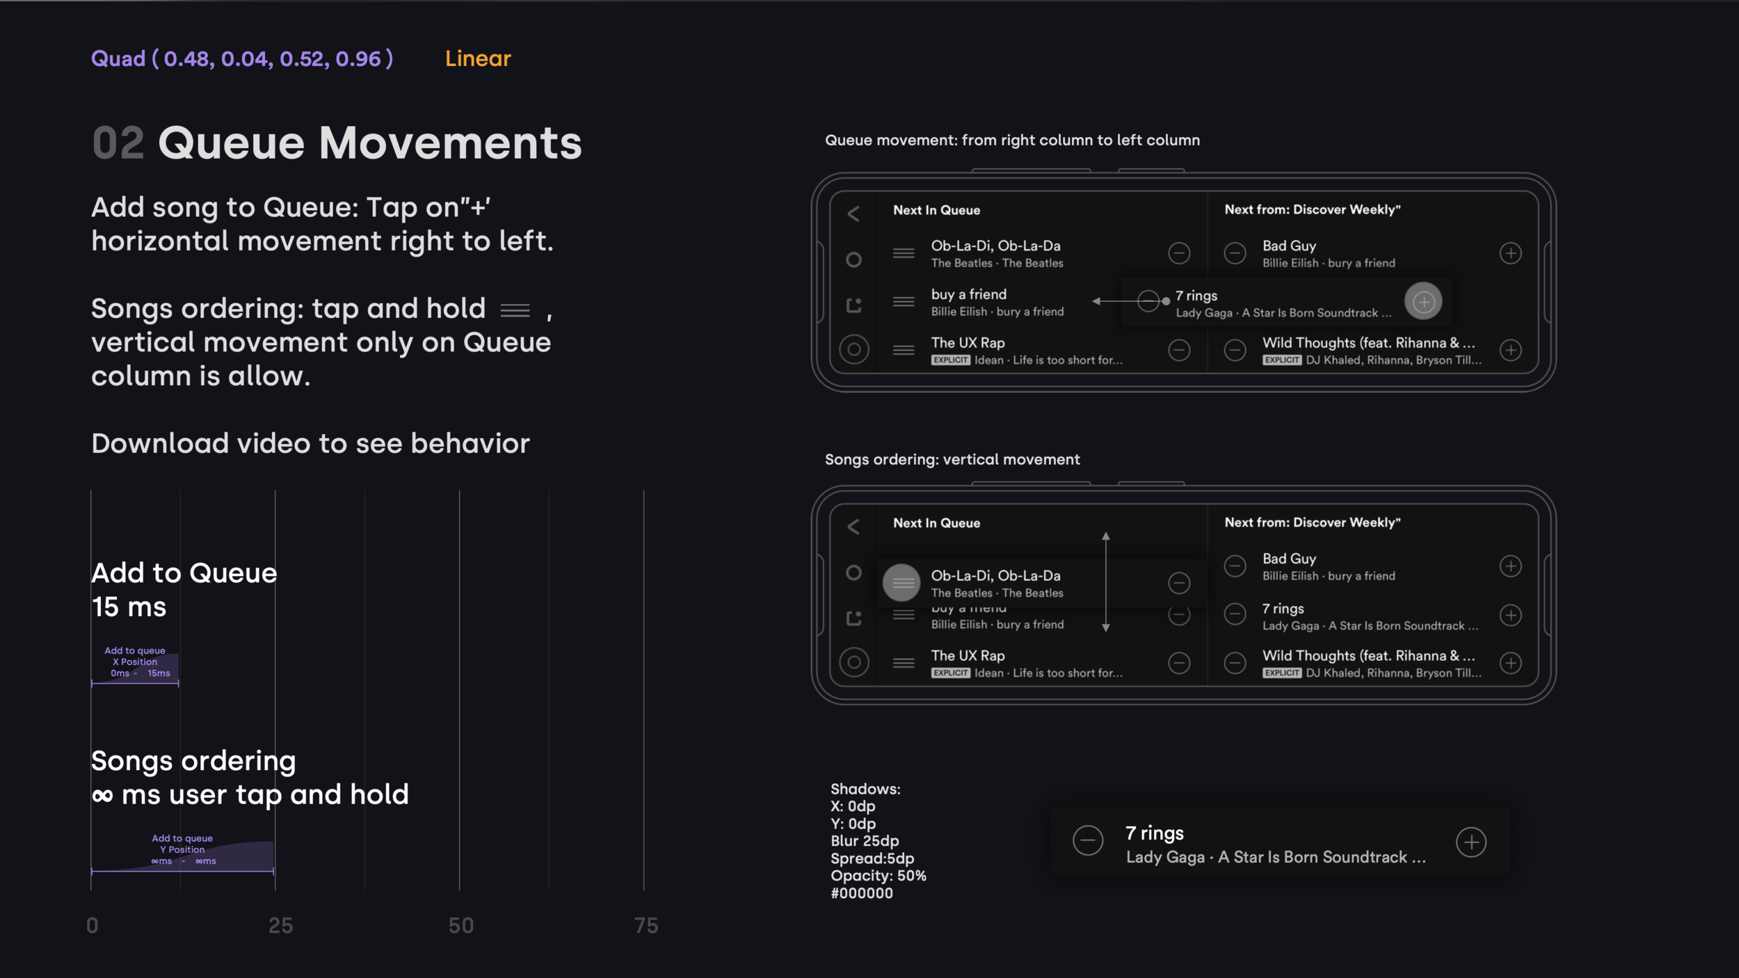Viewport: 1739px width, 978px height.
Task: Click share icon in top mockup sidebar
Action: [854, 305]
